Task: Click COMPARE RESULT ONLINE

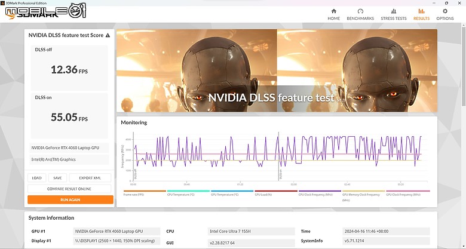Action: pos(69,189)
